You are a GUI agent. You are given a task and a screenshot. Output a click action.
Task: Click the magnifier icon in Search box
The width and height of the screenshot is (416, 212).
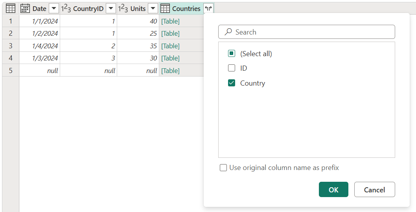(228, 32)
